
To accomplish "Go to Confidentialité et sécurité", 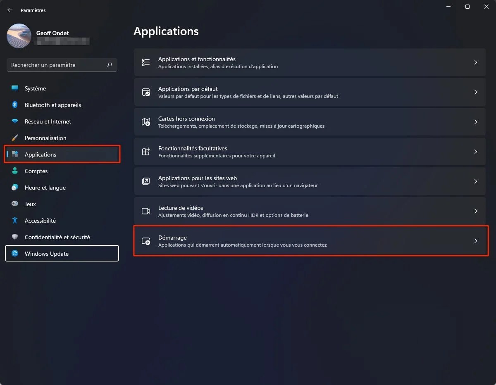I will (x=58, y=237).
